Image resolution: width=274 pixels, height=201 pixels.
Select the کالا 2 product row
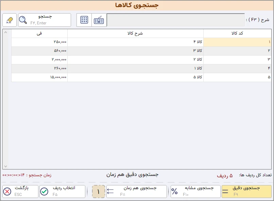[x=136, y=60]
